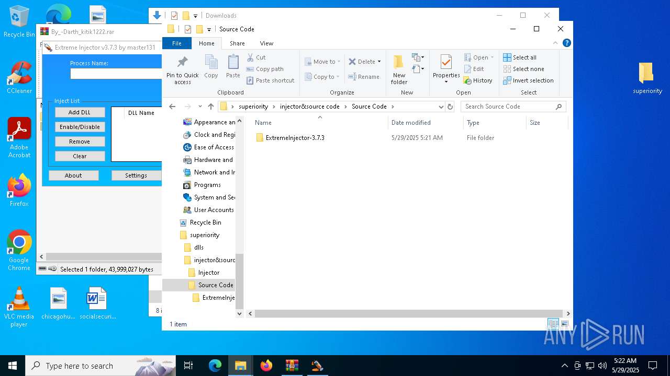This screenshot has height=376, width=670.
Task: Switch to details view icon
Action: [x=553, y=324]
